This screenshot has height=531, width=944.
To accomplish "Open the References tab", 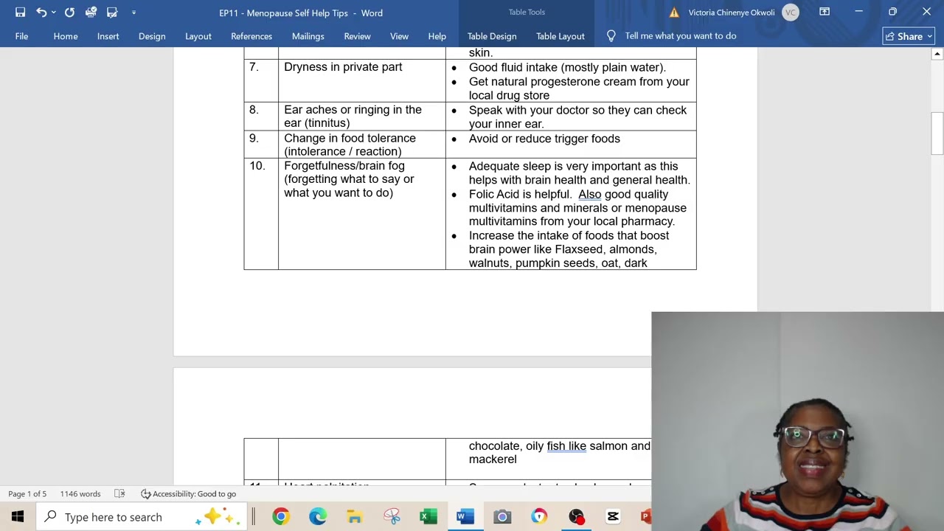I will coord(251,36).
